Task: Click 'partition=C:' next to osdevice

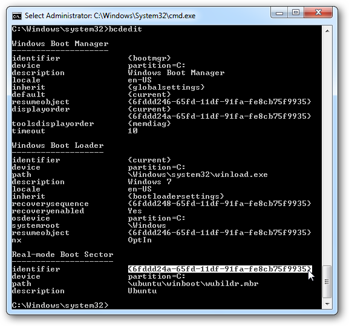Action: (157, 218)
